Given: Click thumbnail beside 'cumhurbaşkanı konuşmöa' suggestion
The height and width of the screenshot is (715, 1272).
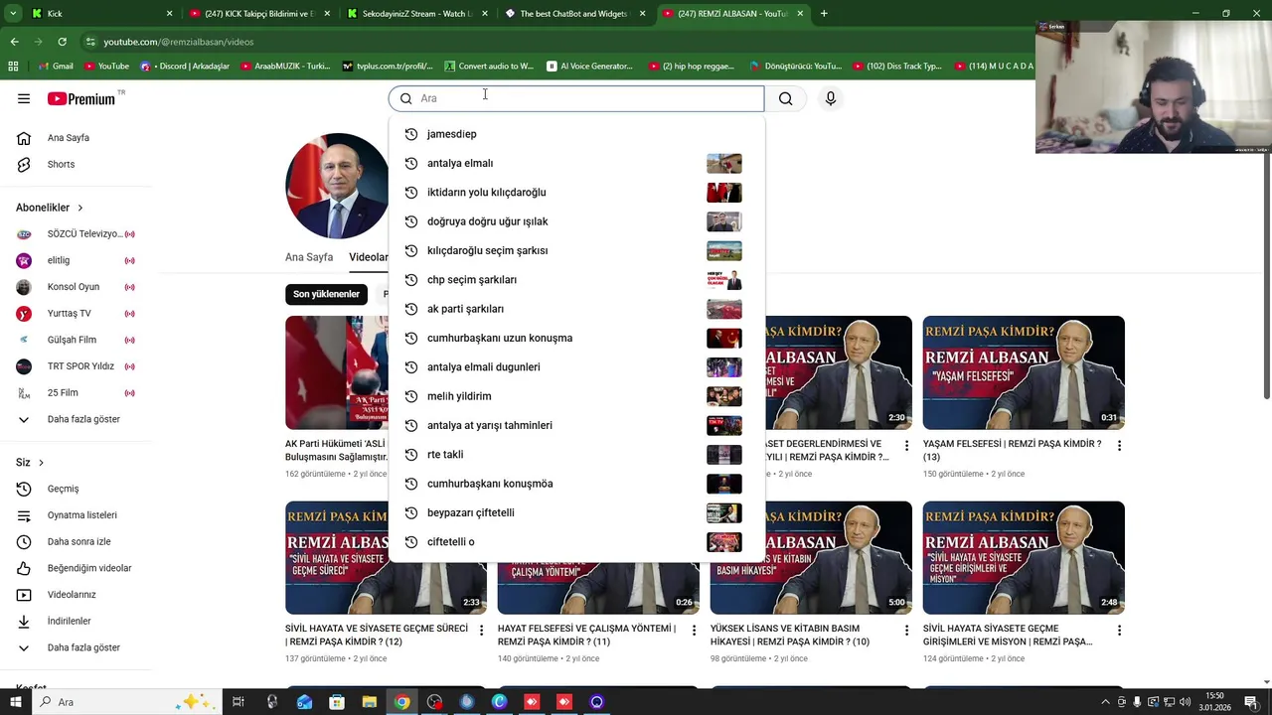Looking at the screenshot, I should click(723, 484).
